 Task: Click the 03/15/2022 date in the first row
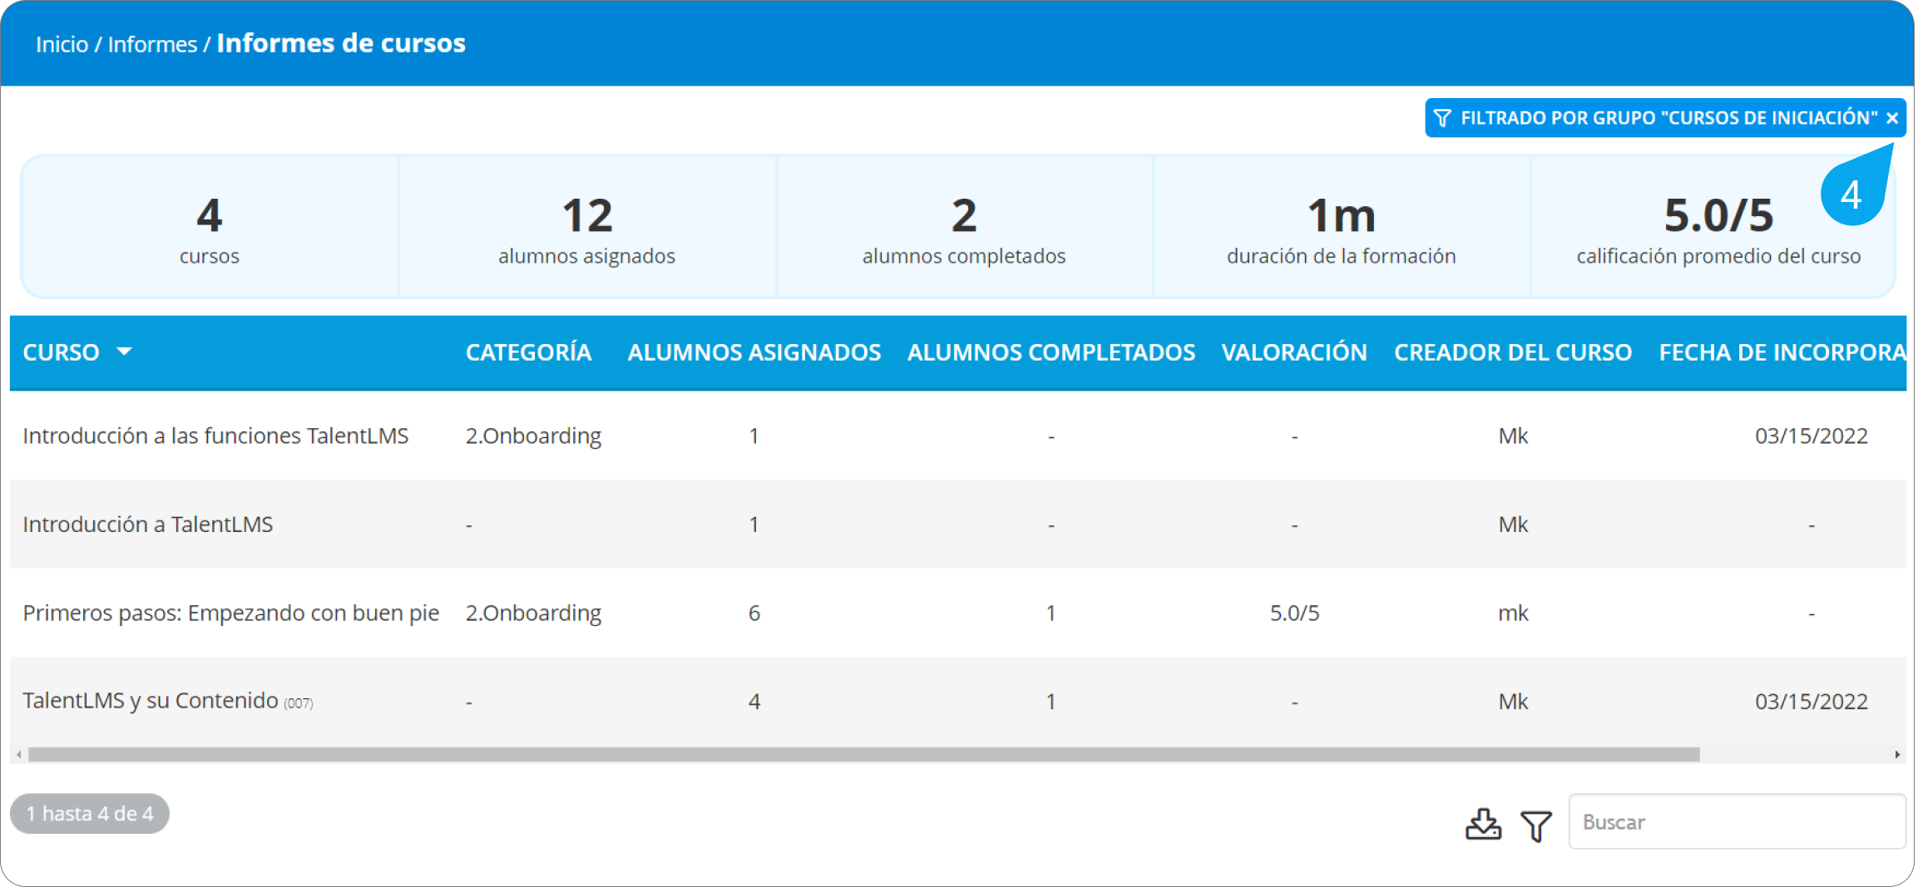[1812, 436]
